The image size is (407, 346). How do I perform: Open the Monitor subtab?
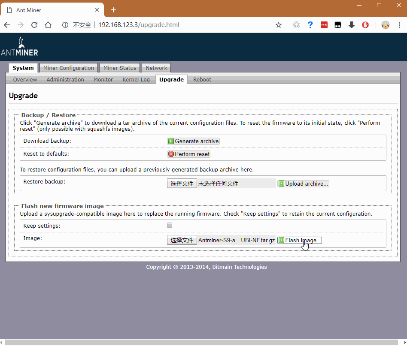(x=103, y=80)
